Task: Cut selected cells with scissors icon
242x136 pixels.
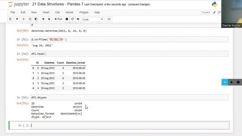Action: (x=24, y=19)
